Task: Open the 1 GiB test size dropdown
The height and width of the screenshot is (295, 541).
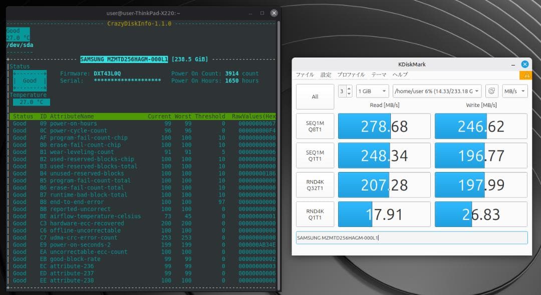Action: [x=372, y=91]
